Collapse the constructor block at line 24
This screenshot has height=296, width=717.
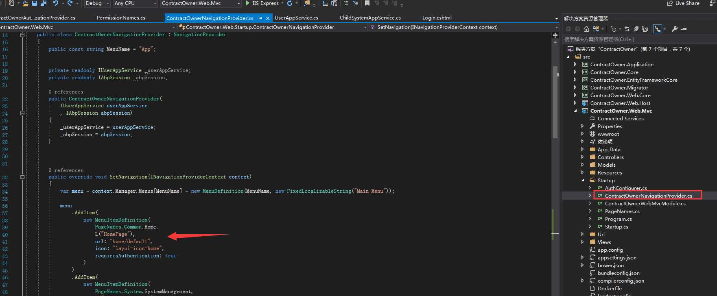coord(22,113)
